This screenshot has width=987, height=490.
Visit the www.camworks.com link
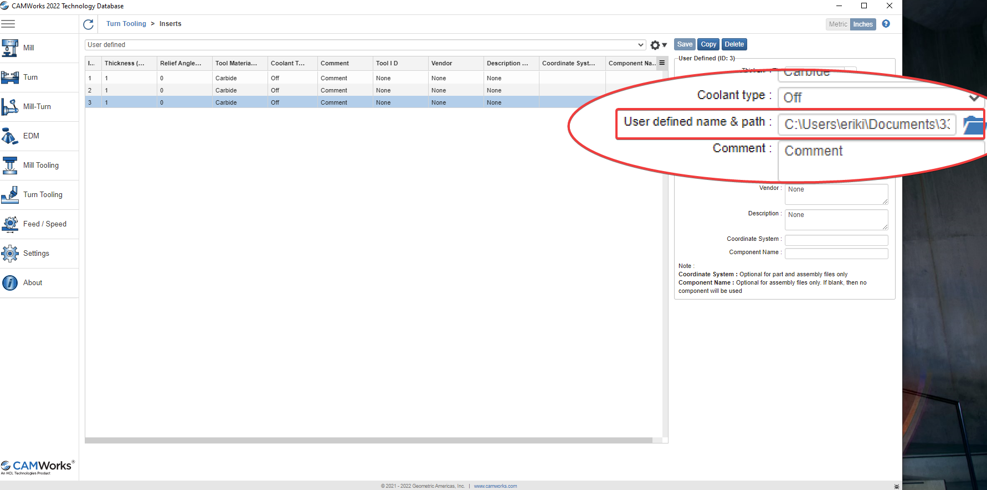pyautogui.click(x=495, y=486)
